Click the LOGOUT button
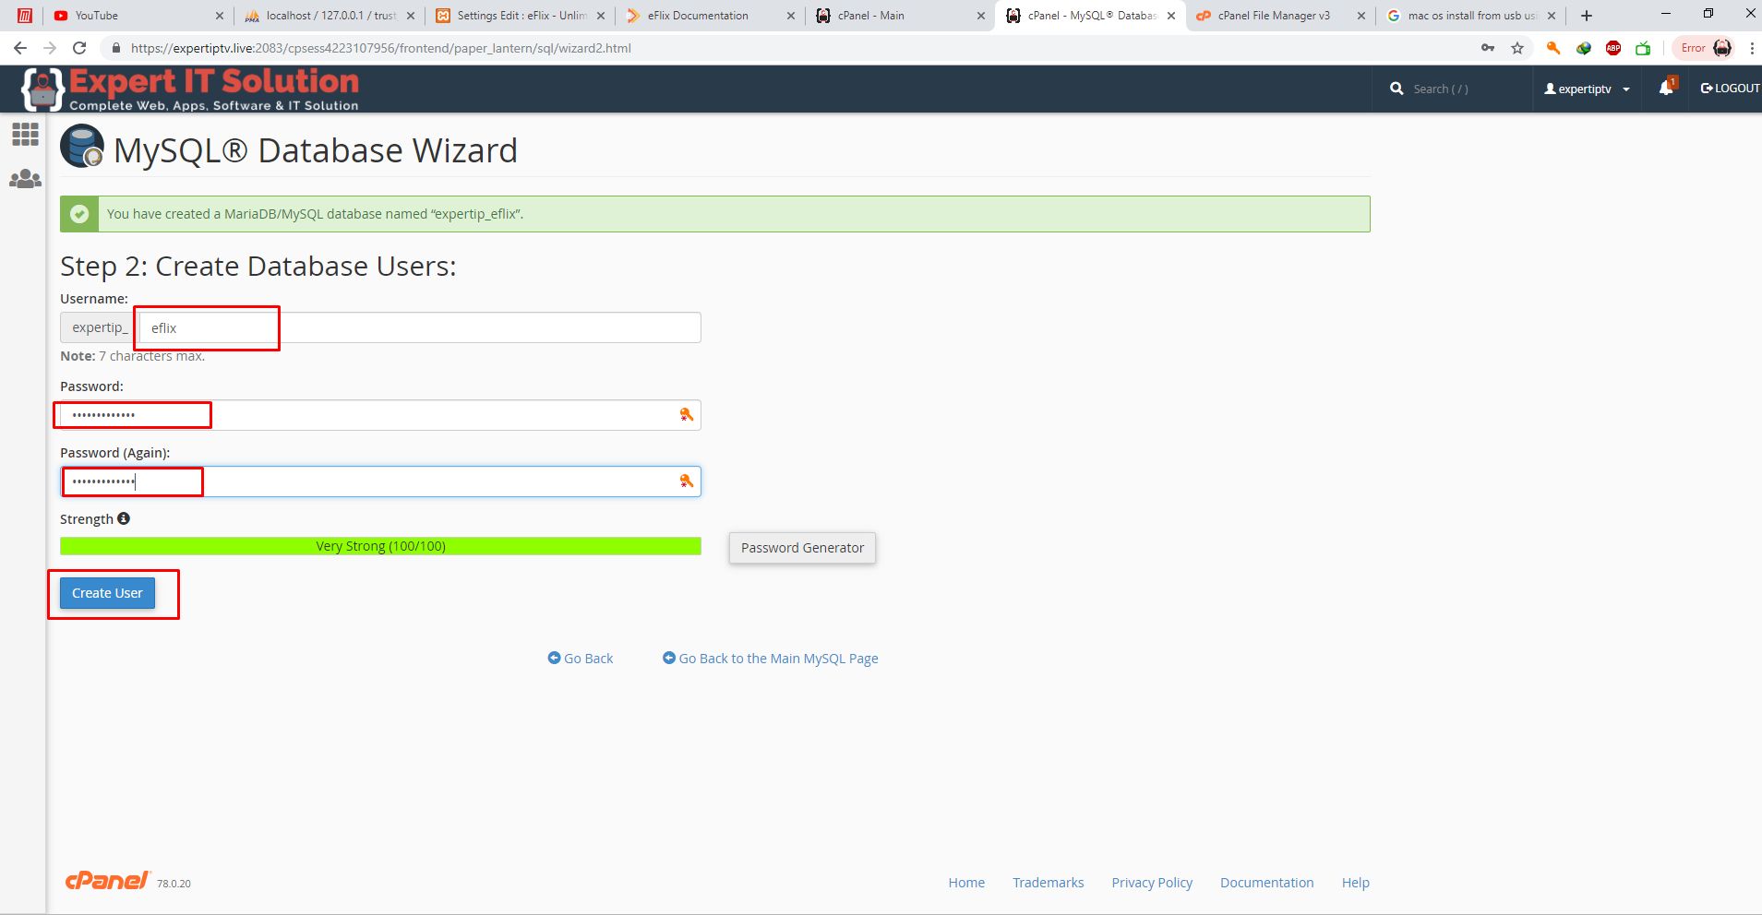 1730,89
